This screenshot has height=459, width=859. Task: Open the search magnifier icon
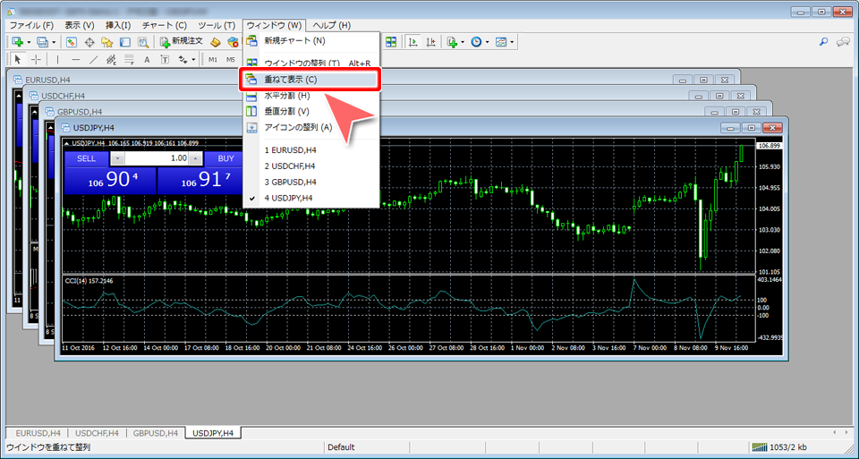pos(823,41)
